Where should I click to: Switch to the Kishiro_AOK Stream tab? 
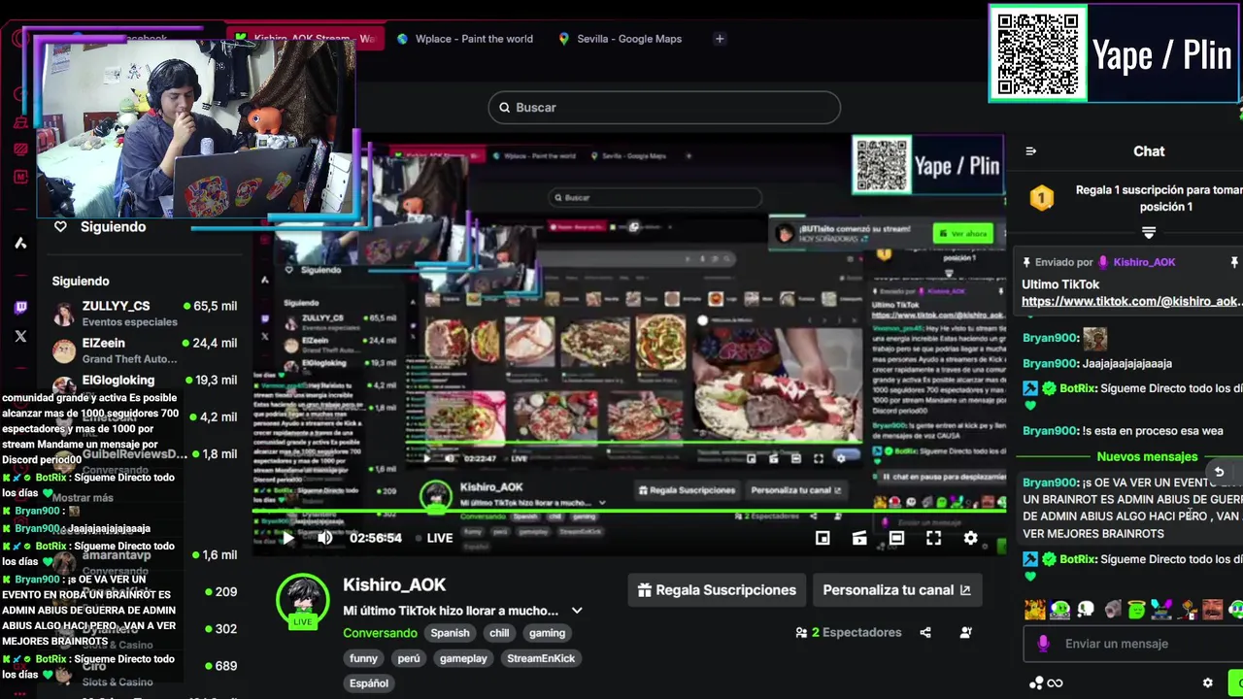(x=306, y=39)
